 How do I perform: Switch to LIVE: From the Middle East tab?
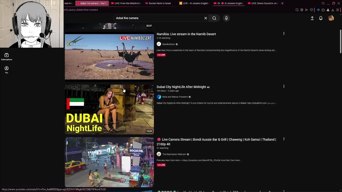(x=126, y=3)
